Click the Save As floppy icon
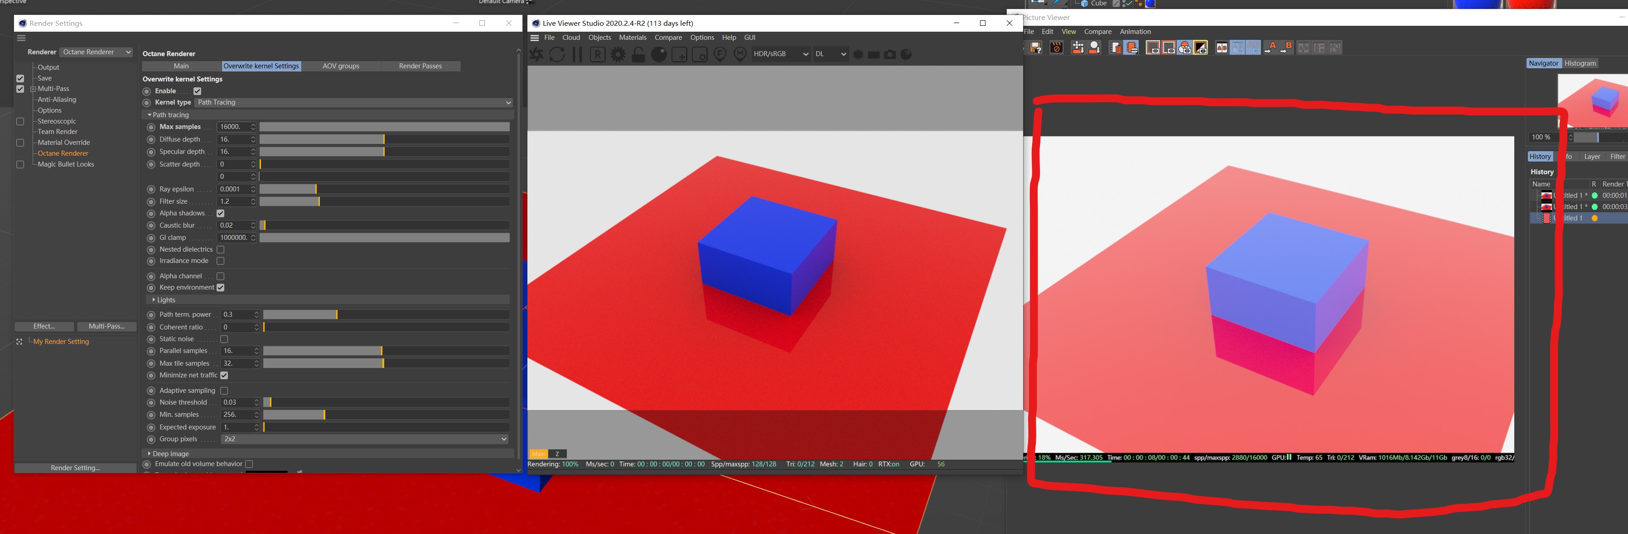This screenshot has height=534, width=1628. tap(1036, 48)
